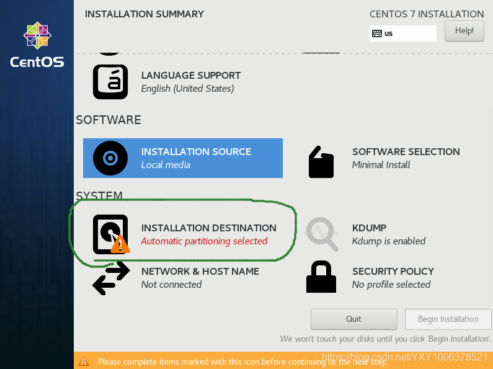The image size is (493, 369).
Task: Open NETWORK & HOST NAME label
Action: (200, 271)
